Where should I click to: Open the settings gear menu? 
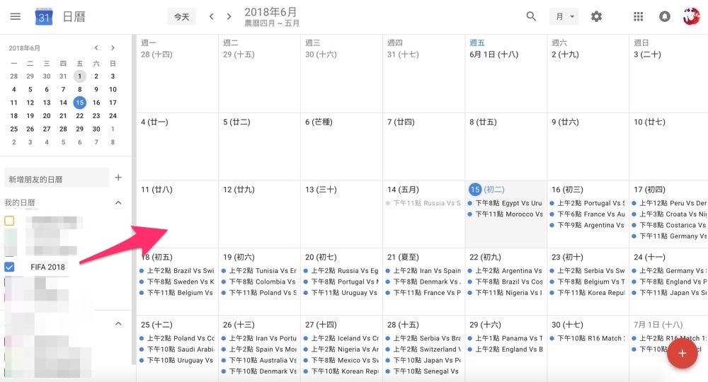point(596,17)
